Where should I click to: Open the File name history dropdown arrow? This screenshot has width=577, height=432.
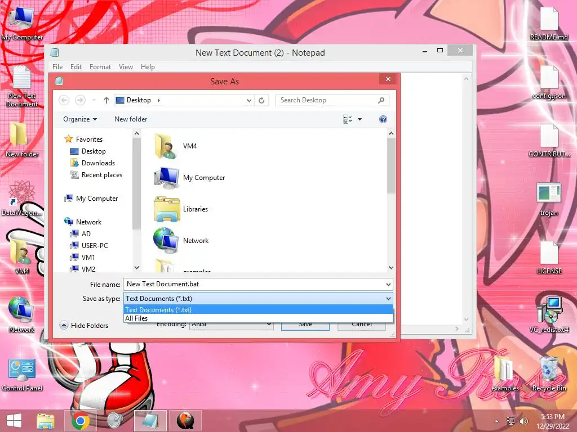coord(388,284)
